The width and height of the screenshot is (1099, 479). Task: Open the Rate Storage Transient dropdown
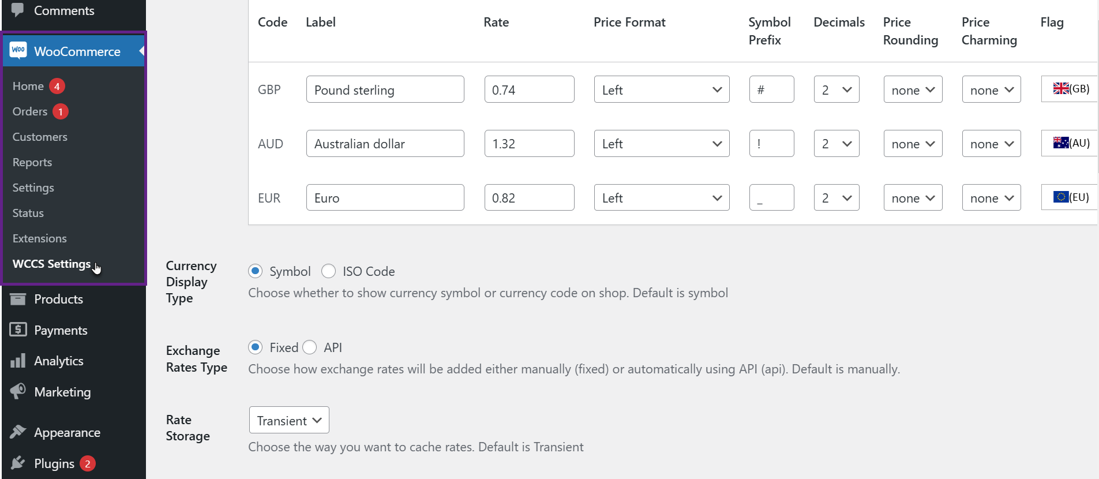tap(289, 420)
